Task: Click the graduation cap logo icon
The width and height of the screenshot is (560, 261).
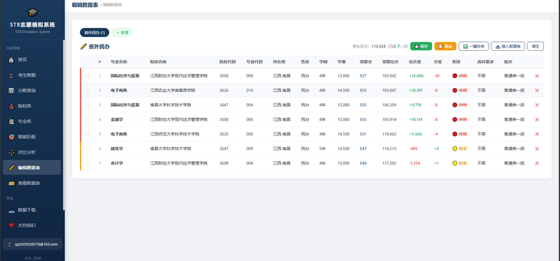Action: (x=32, y=13)
